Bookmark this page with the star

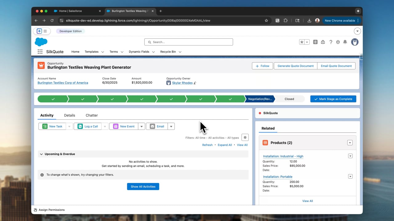[x=266, y=21]
